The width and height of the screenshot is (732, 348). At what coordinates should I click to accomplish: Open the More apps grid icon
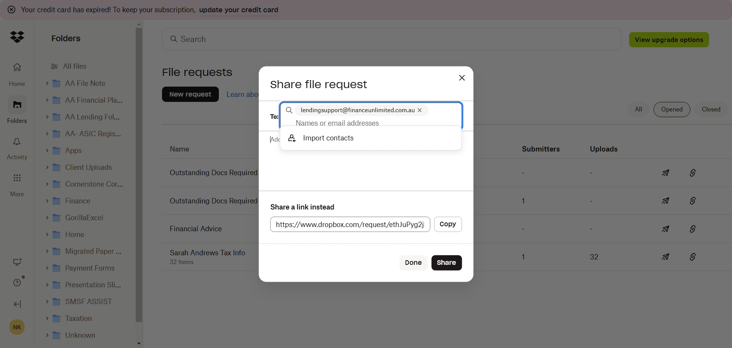pos(17,178)
